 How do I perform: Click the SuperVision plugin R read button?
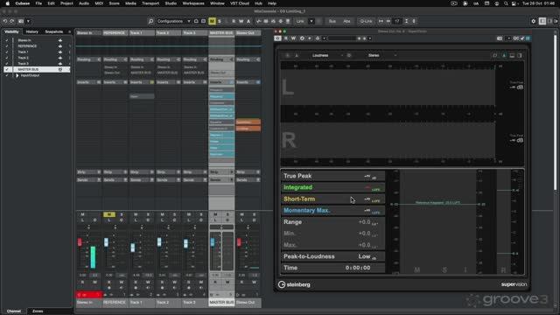click(286, 38)
